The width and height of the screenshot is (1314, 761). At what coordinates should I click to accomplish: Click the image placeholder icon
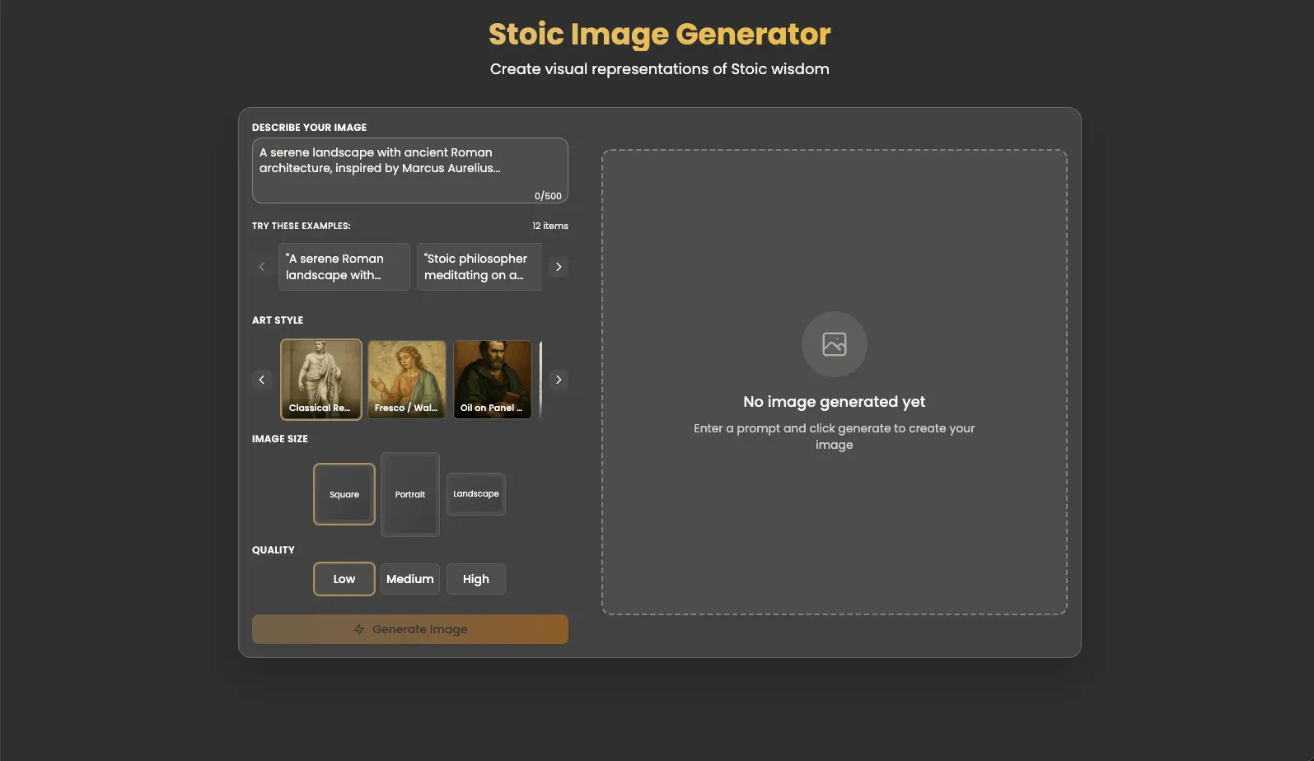pos(834,344)
